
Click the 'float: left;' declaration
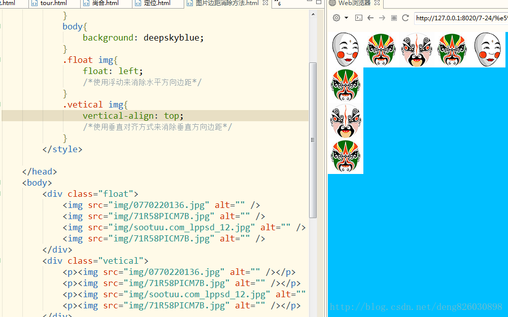coord(113,71)
